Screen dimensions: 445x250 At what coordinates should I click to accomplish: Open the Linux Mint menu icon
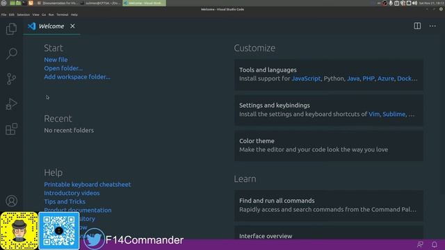(x=3, y=3)
